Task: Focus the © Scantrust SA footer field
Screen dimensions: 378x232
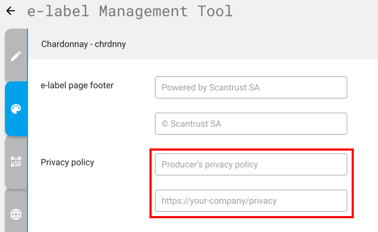Action: [251, 124]
